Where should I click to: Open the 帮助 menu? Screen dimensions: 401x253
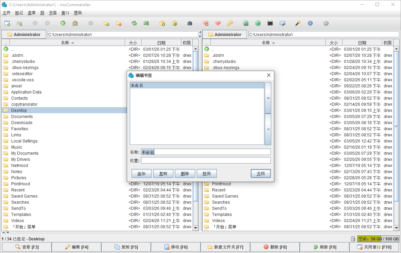click(x=77, y=13)
